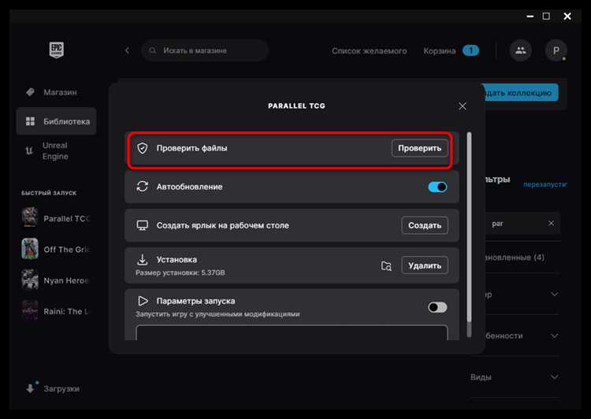Open the profile avatar P
Image resolution: width=591 pixels, height=419 pixels.
pos(556,50)
